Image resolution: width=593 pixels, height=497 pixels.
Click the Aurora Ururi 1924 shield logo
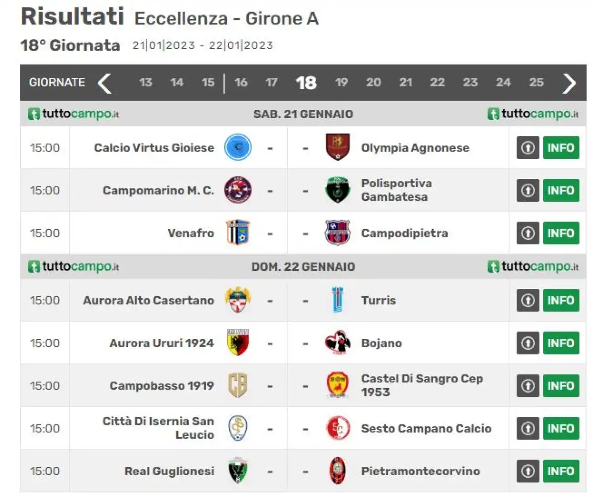click(238, 343)
